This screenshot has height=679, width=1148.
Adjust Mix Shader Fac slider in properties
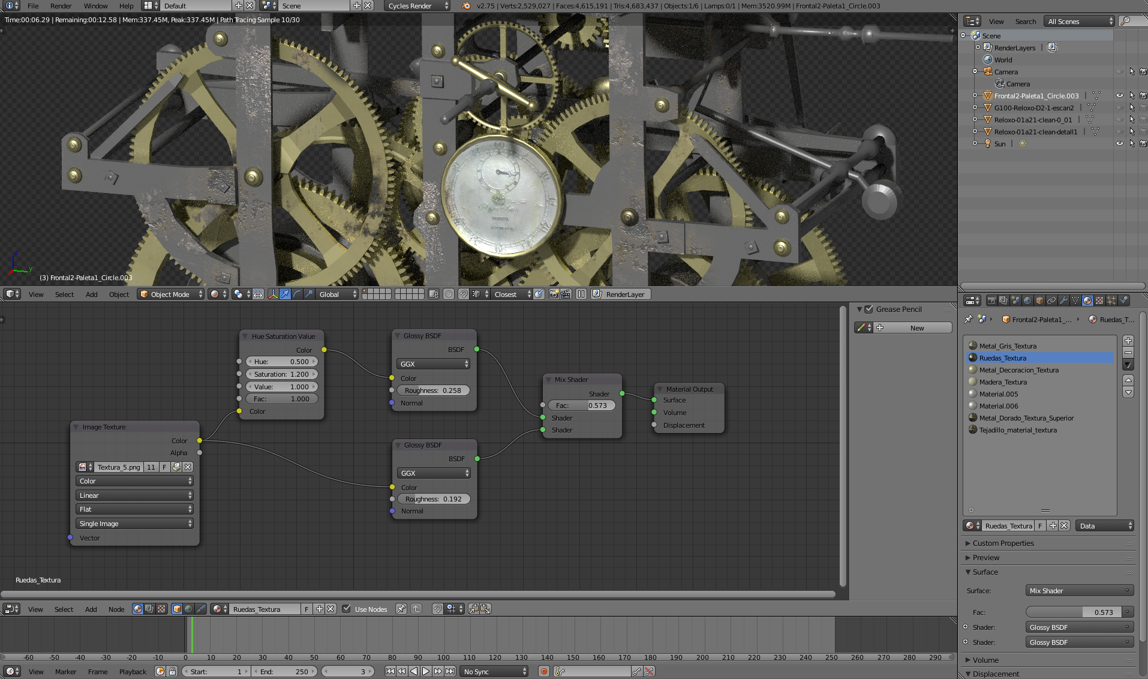click(x=1074, y=612)
